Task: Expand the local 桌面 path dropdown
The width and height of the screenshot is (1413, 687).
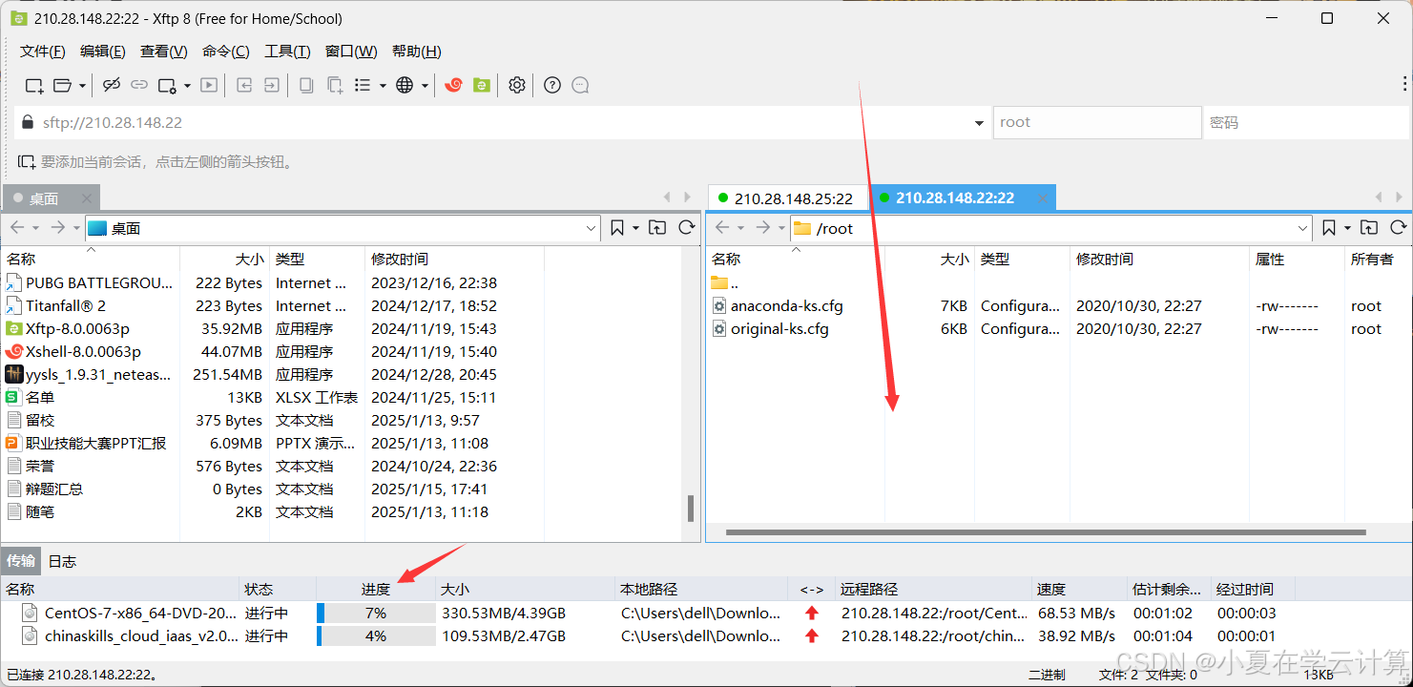Action: 591,228
